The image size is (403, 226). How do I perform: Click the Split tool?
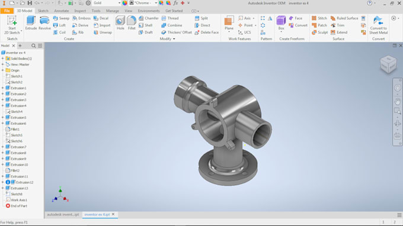tap(201, 18)
